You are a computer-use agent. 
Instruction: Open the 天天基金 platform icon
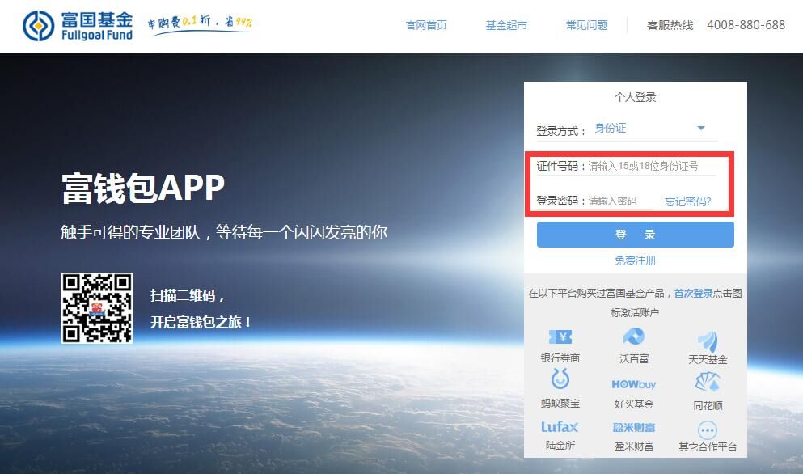point(708,341)
